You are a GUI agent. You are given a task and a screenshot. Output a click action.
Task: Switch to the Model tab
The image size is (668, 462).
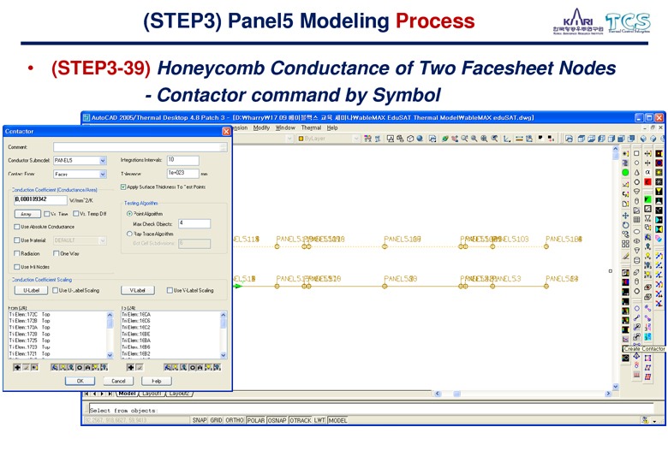tap(127, 394)
